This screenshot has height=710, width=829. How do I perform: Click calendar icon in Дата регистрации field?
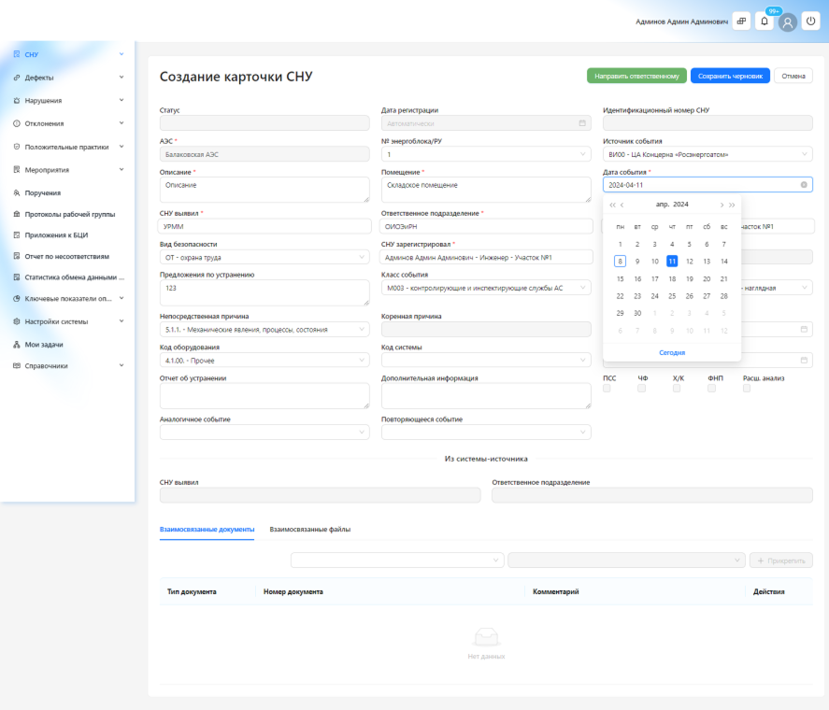pyautogui.click(x=582, y=122)
